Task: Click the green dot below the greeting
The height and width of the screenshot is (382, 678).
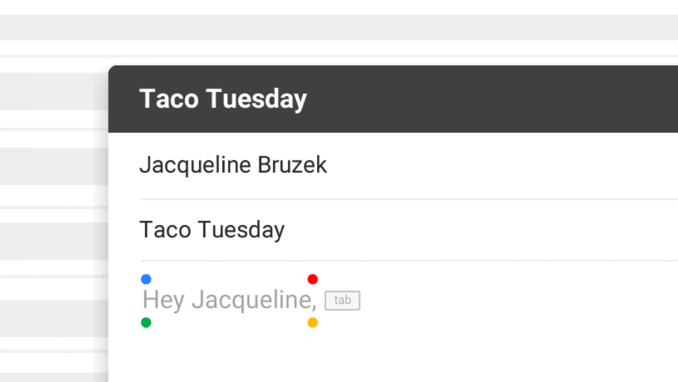Action: (146, 323)
